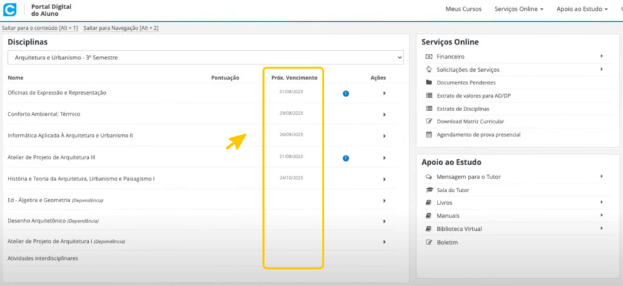Open the semester selection dropdown
Image resolution: width=623 pixels, height=286 pixels.
tap(205, 58)
